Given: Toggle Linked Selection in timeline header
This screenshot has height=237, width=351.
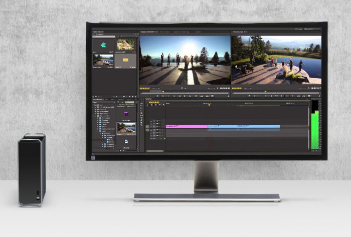Looking at the screenshot, I should pyautogui.click(x=155, y=105).
